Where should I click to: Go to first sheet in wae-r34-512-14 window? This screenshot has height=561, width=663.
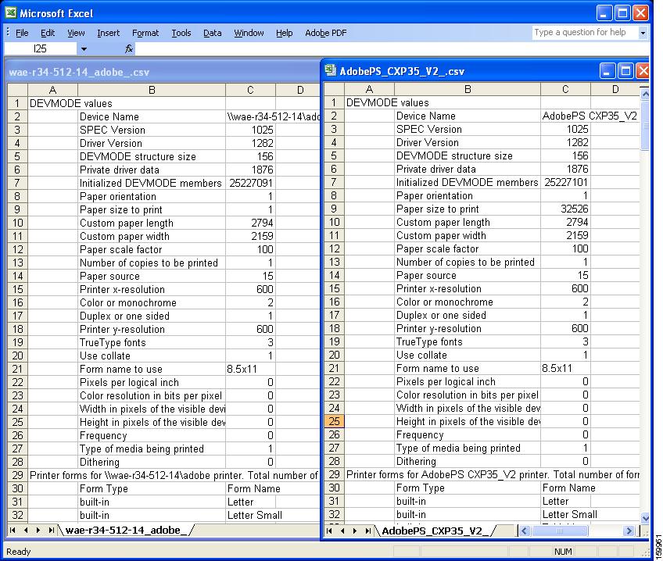coord(13,530)
